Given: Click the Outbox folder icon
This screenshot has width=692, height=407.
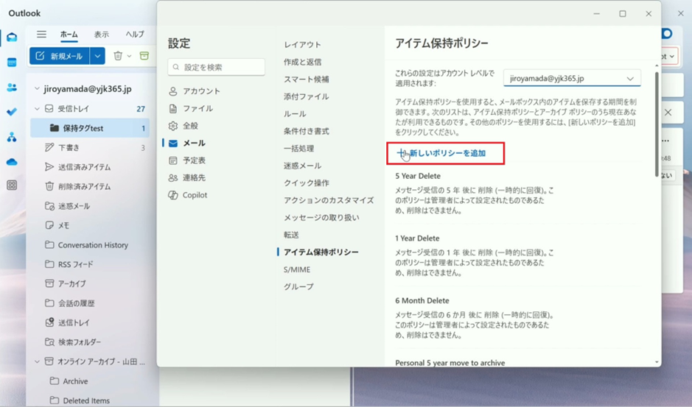Looking at the screenshot, I should pos(49,322).
